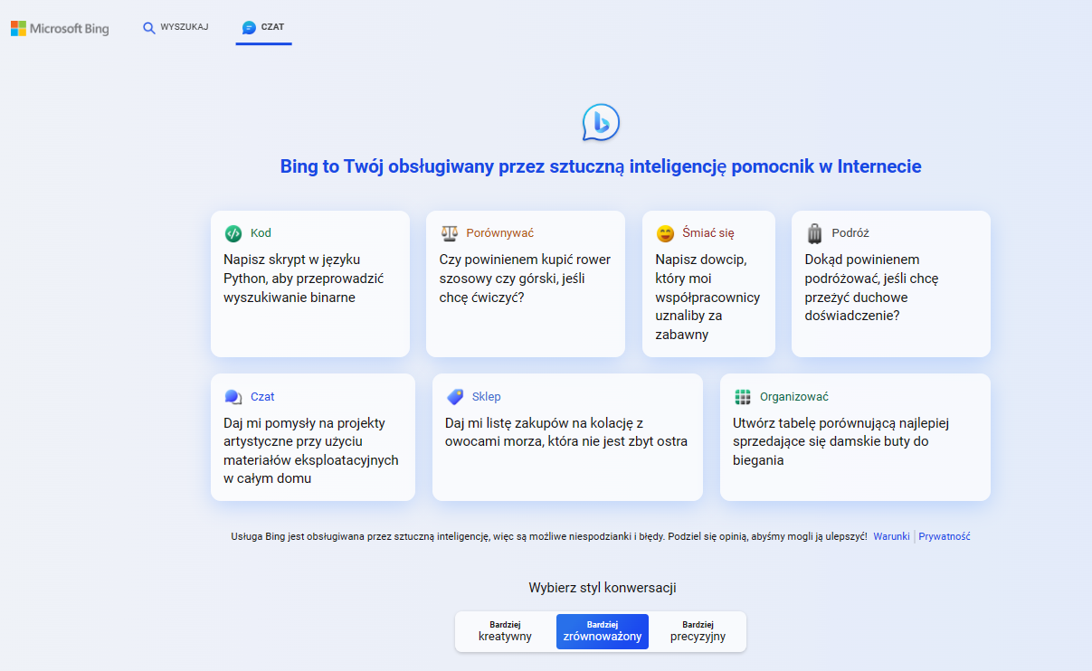
Task: Click the balance scales icon for Porównywać
Action: (x=450, y=233)
